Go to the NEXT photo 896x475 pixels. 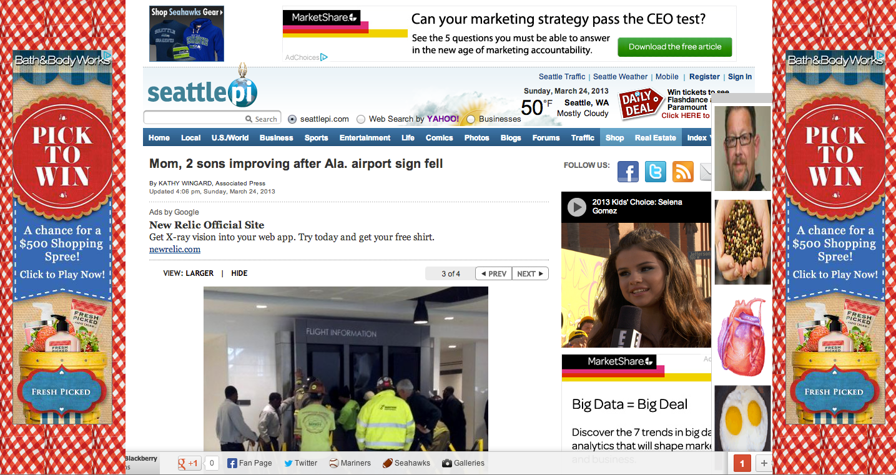pos(530,273)
